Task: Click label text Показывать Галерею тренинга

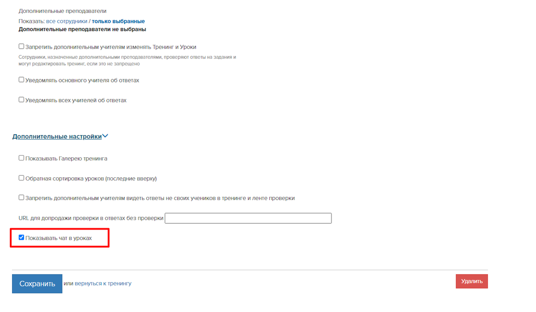Action: click(66, 158)
